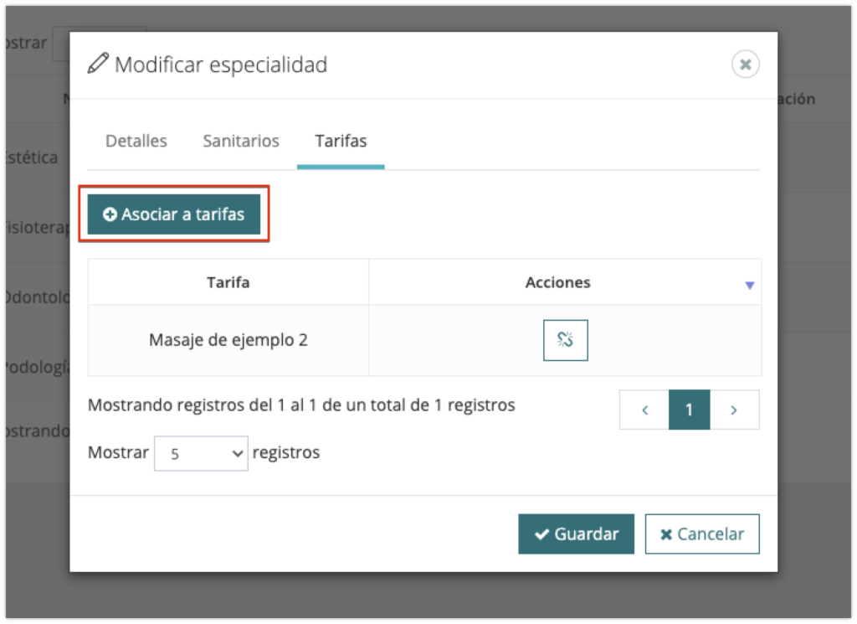Viewport: 857px width, 624px height.
Task: Click the Modificar especialidad title text
Action: (221, 64)
